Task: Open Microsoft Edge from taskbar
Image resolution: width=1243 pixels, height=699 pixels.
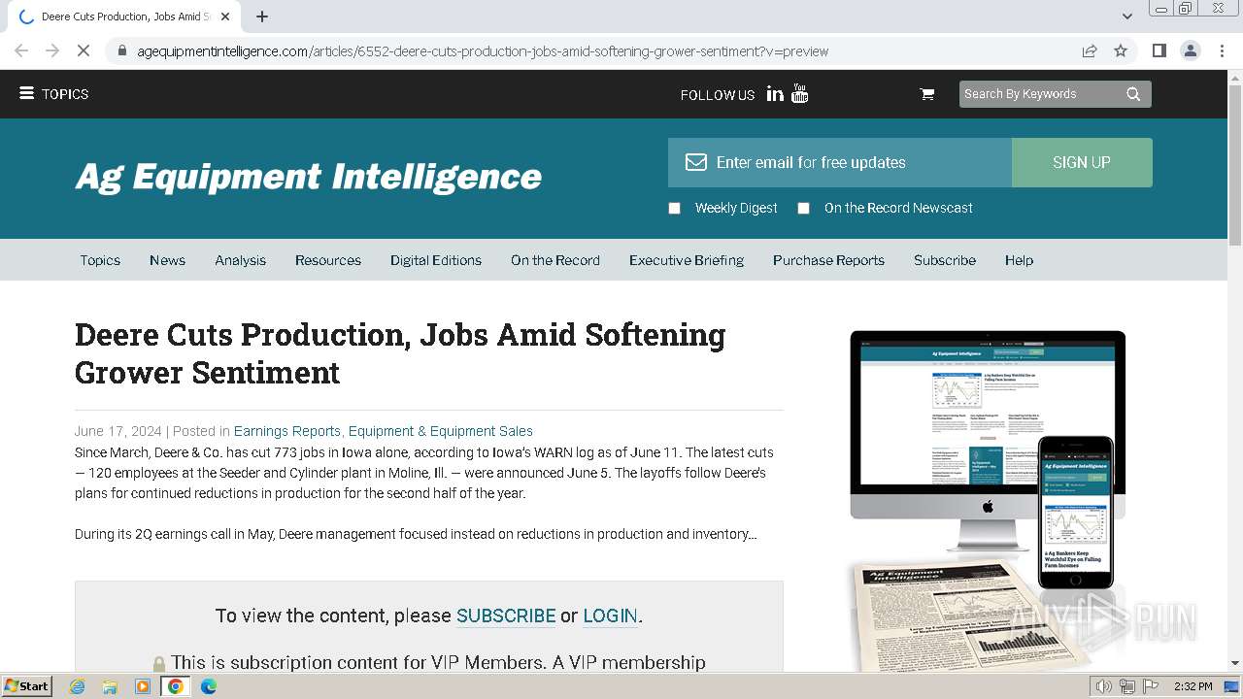Action: pos(208,686)
